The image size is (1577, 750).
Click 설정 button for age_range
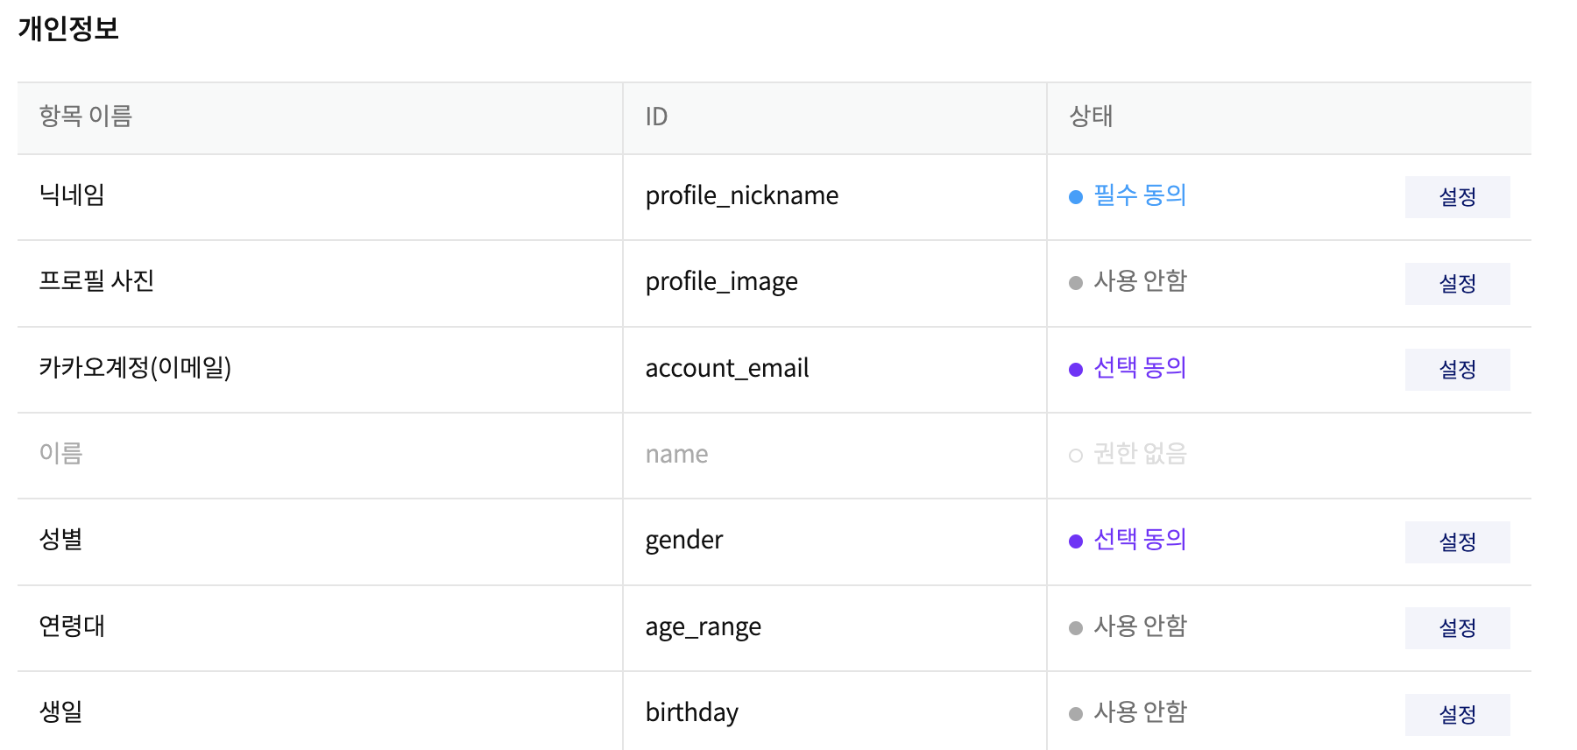1457,628
